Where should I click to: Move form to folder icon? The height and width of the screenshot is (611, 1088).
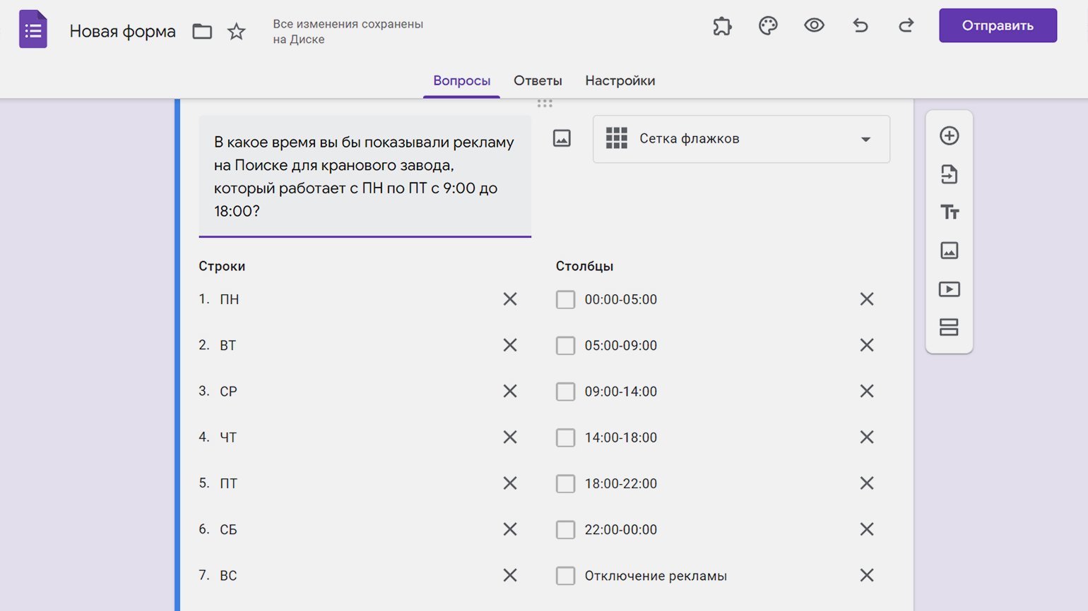(x=202, y=31)
